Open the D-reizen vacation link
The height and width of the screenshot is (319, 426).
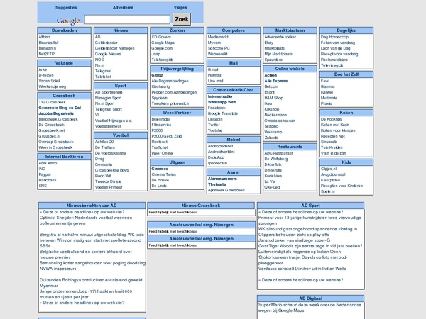(46, 75)
